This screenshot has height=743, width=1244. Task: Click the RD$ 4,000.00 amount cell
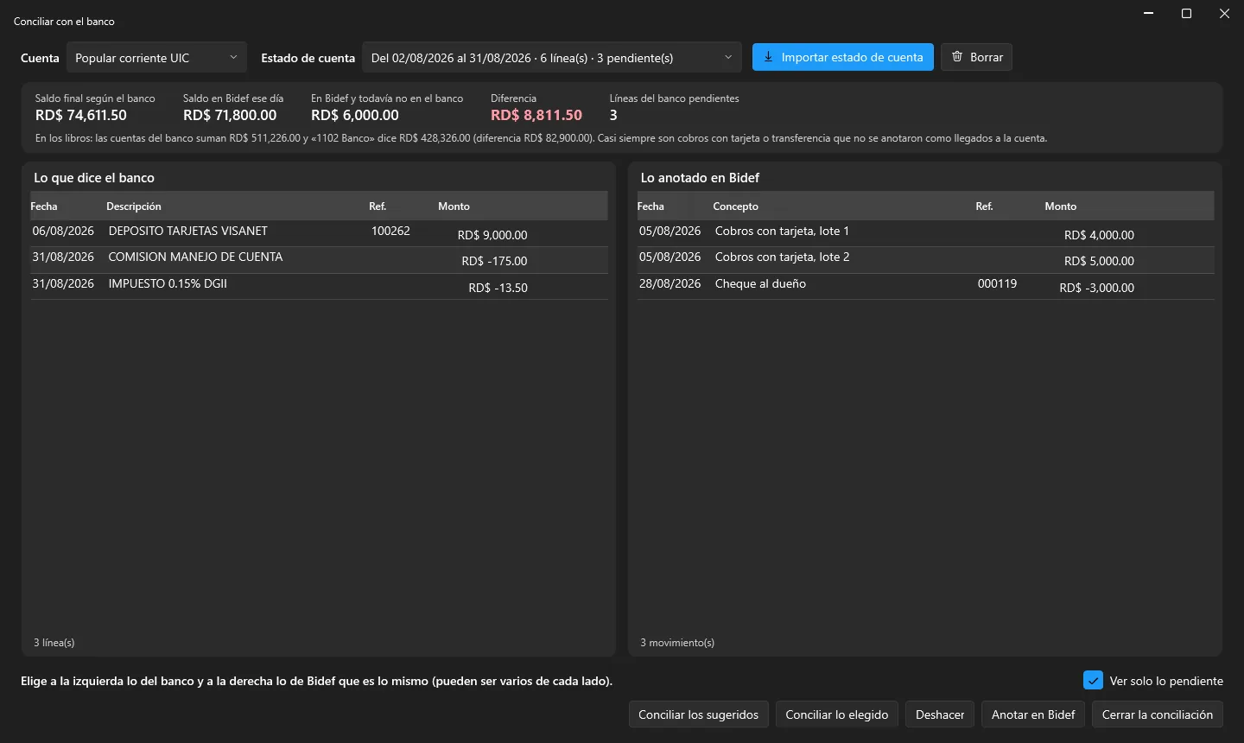tap(1099, 235)
